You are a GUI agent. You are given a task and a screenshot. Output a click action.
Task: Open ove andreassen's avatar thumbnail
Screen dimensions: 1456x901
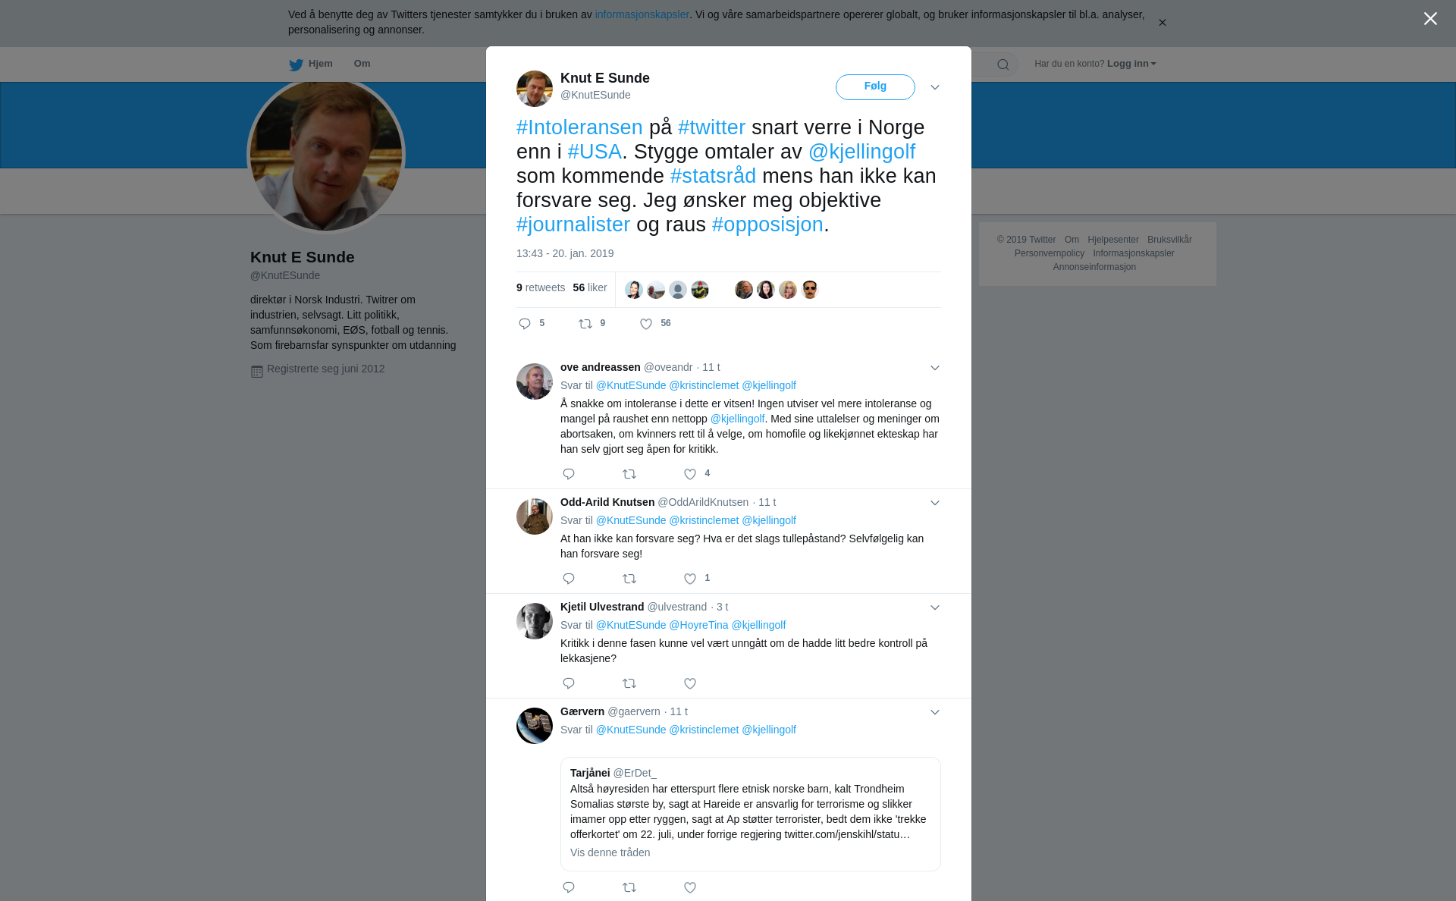pos(535,381)
